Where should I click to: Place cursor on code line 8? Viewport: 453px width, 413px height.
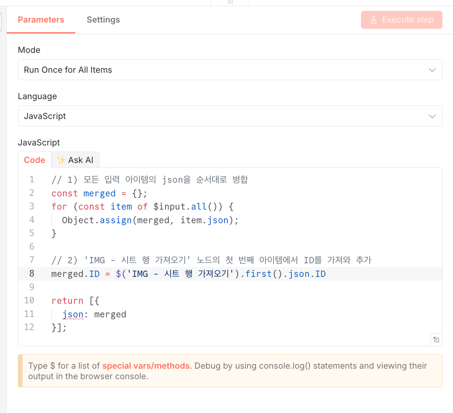[188, 274]
